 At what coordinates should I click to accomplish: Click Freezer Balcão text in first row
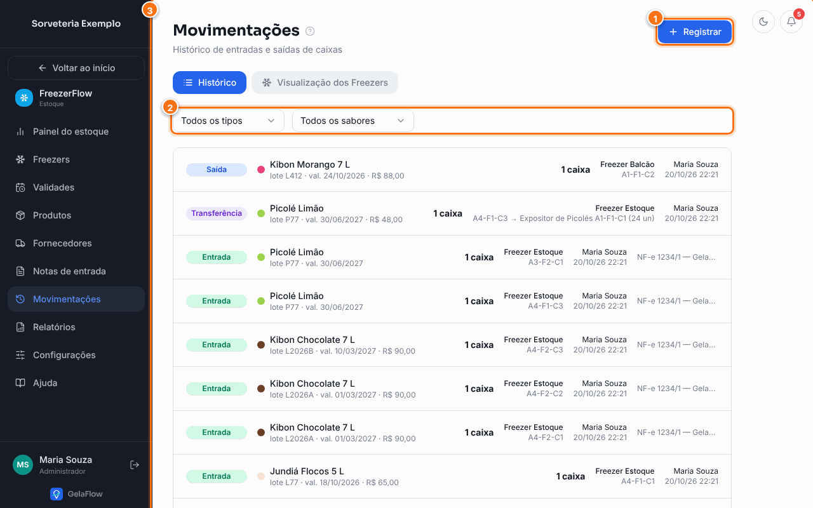pos(628,164)
